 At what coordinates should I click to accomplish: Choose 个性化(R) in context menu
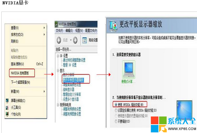16,114
